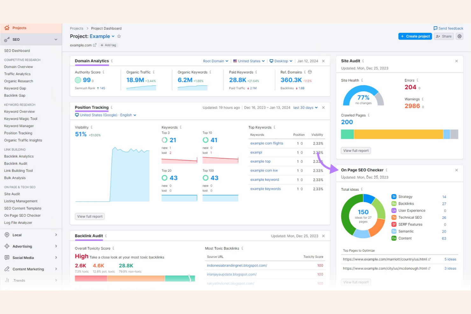Screen dimensions: 471x314
Task: Click the Site Health 77% gauge
Action: tap(363, 95)
